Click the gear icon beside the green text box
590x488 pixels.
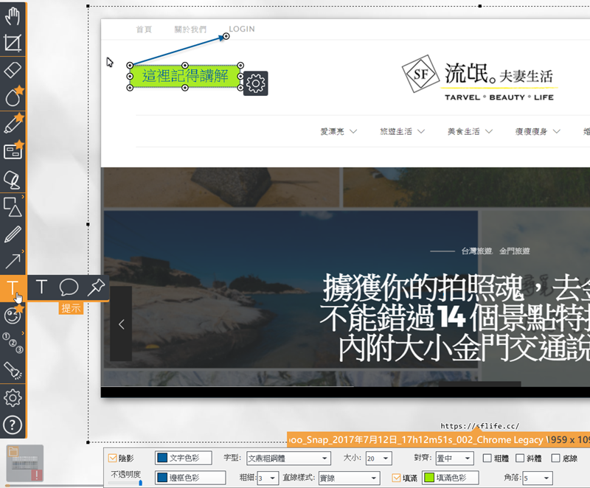point(255,83)
